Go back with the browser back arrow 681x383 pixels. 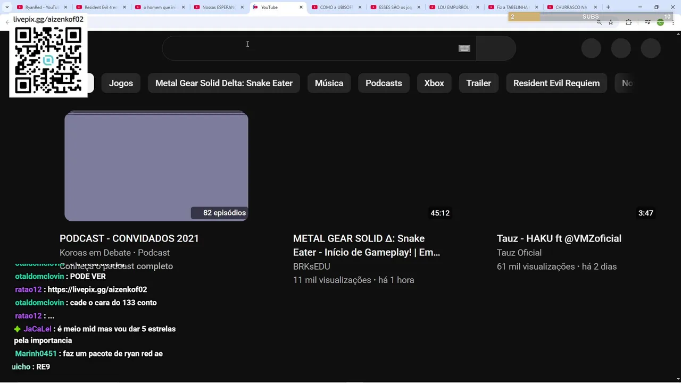tap(7, 22)
